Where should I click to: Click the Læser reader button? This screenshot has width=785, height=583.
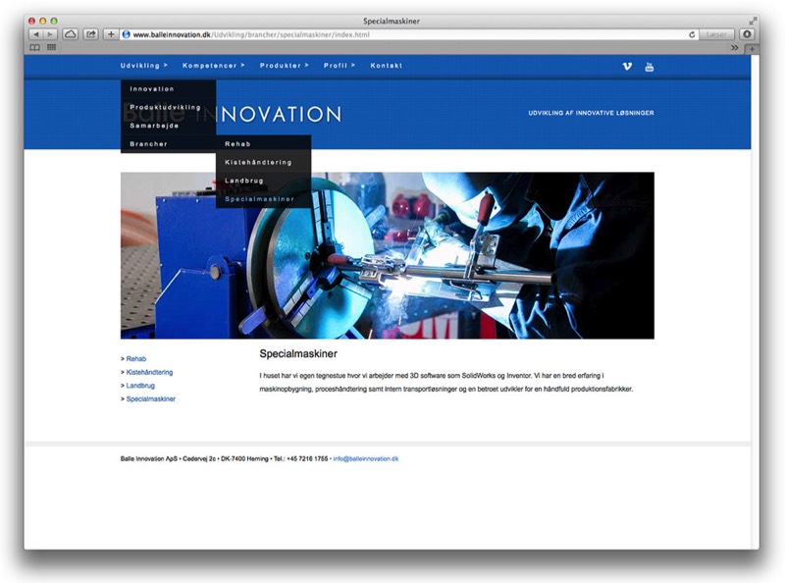pyautogui.click(x=716, y=34)
